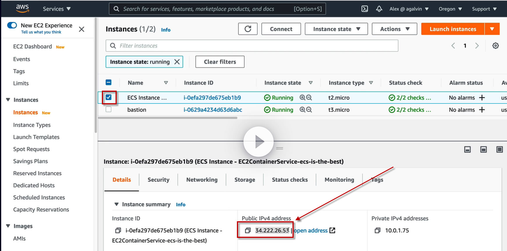Add alarm for ECS Instance row

pyautogui.click(x=482, y=98)
